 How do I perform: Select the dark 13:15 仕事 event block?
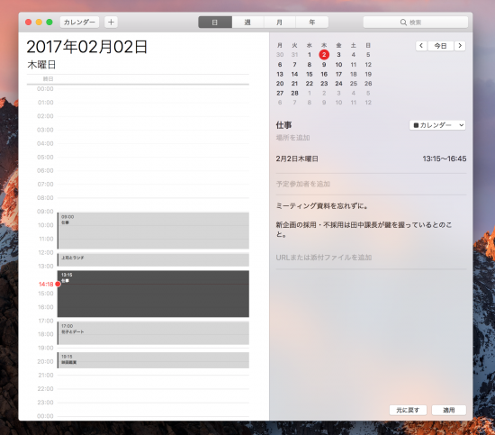[153, 294]
